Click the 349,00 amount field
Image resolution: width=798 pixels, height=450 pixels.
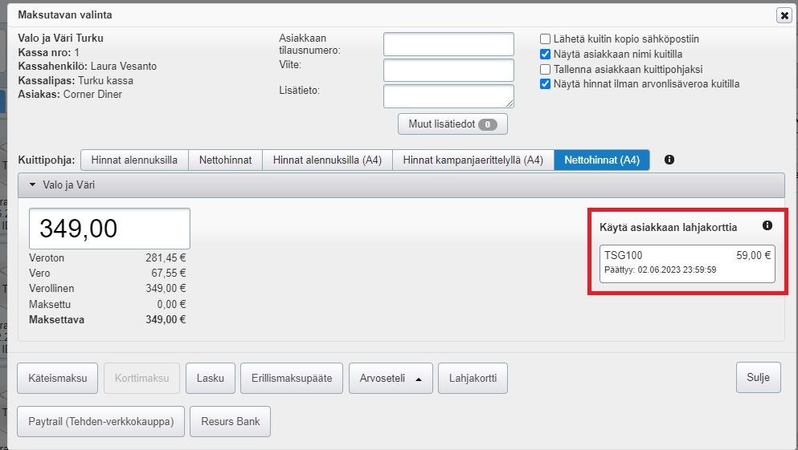(x=110, y=229)
